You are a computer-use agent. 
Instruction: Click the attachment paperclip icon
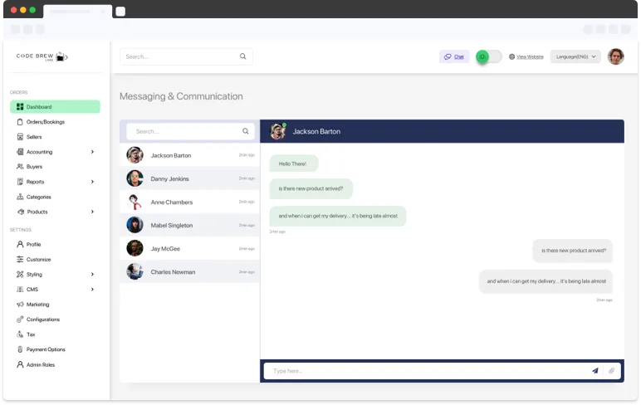pos(611,371)
